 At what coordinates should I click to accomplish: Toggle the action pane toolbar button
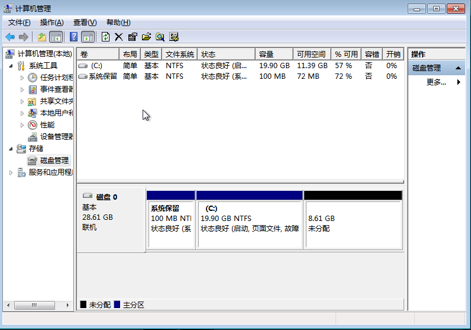pos(88,37)
